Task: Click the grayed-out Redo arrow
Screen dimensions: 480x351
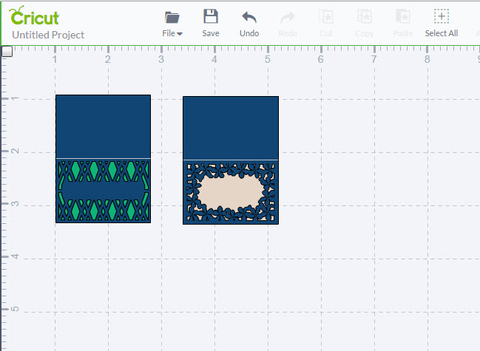Action: point(288,17)
